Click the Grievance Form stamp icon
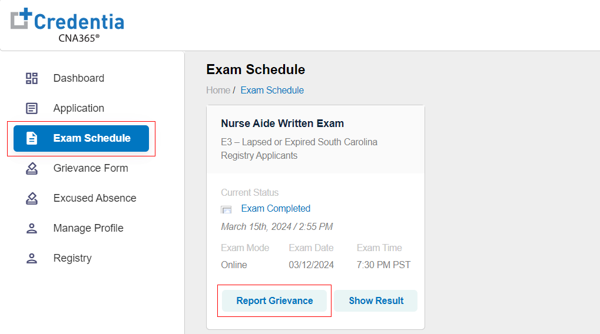Image resolution: width=600 pixels, height=334 pixels. pyautogui.click(x=32, y=168)
